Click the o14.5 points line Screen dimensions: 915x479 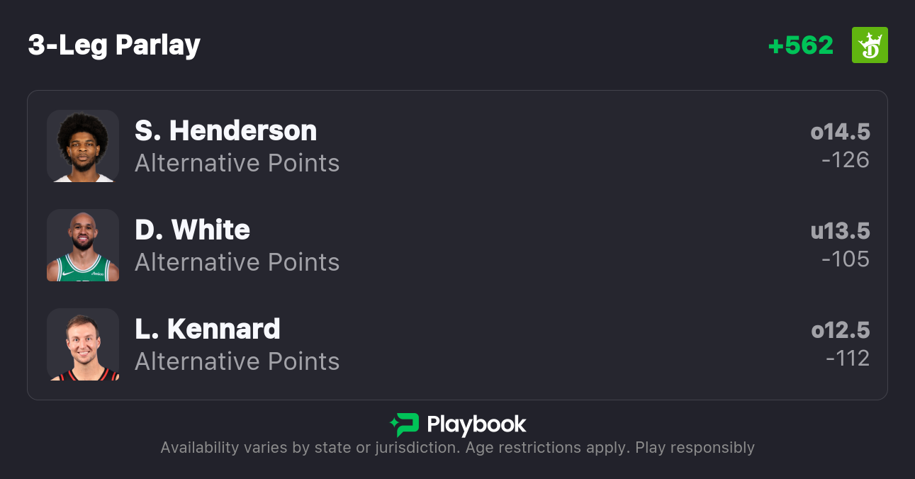pyautogui.click(x=840, y=132)
